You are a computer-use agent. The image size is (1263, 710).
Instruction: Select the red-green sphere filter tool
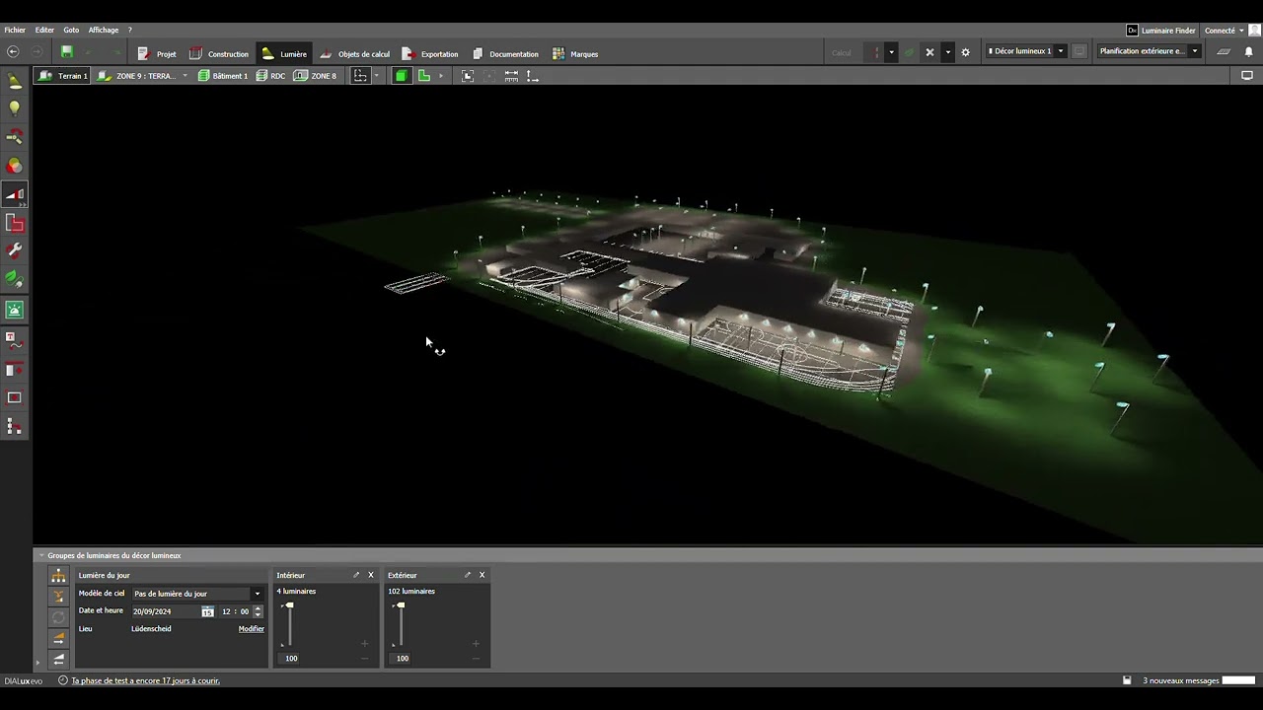pyautogui.click(x=15, y=166)
